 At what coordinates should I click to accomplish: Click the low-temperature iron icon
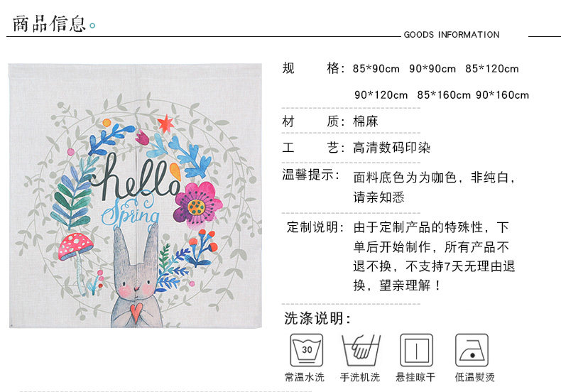[x=472, y=350]
